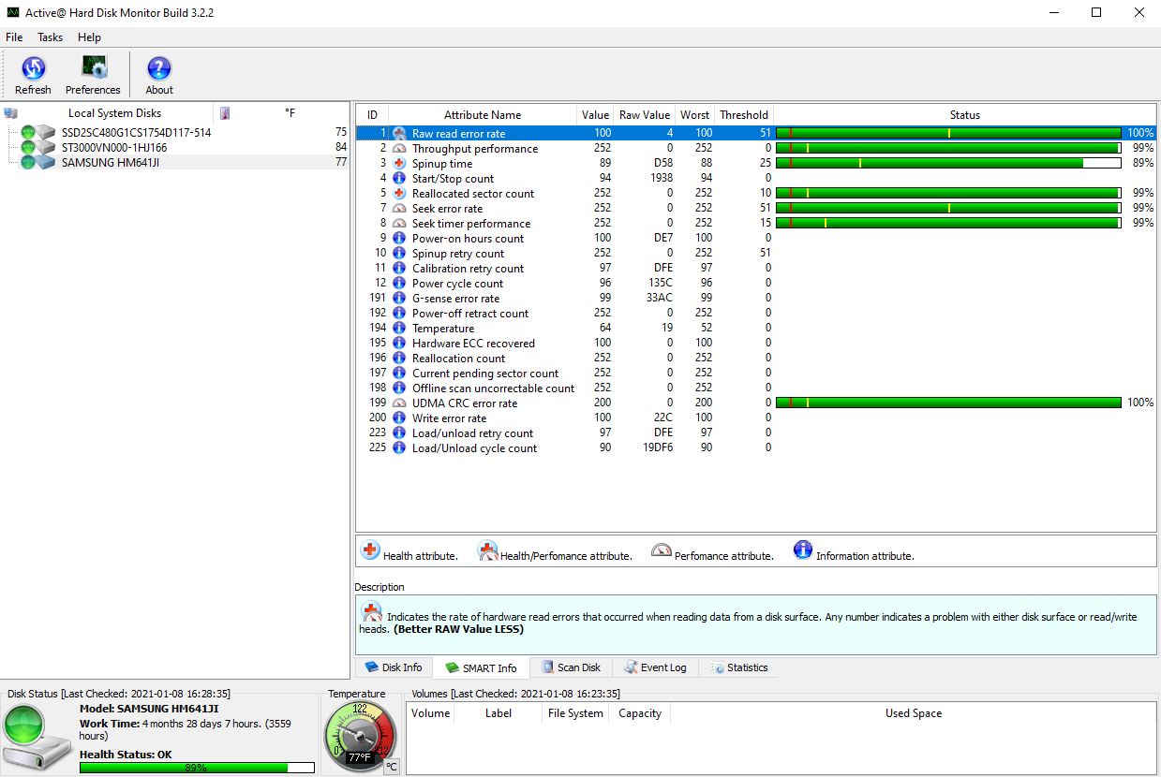
Task: Open the Event Log tab
Action: click(x=654, y=667)
